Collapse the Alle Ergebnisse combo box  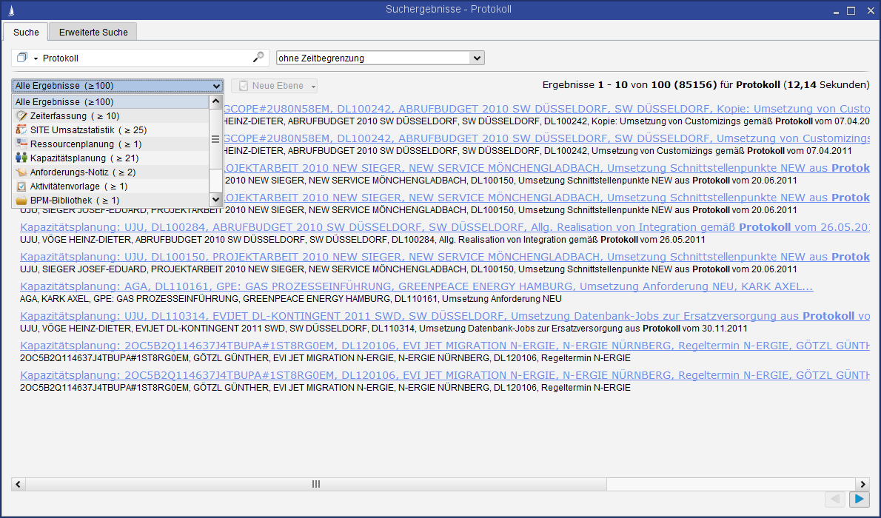(x=215, y=86)
